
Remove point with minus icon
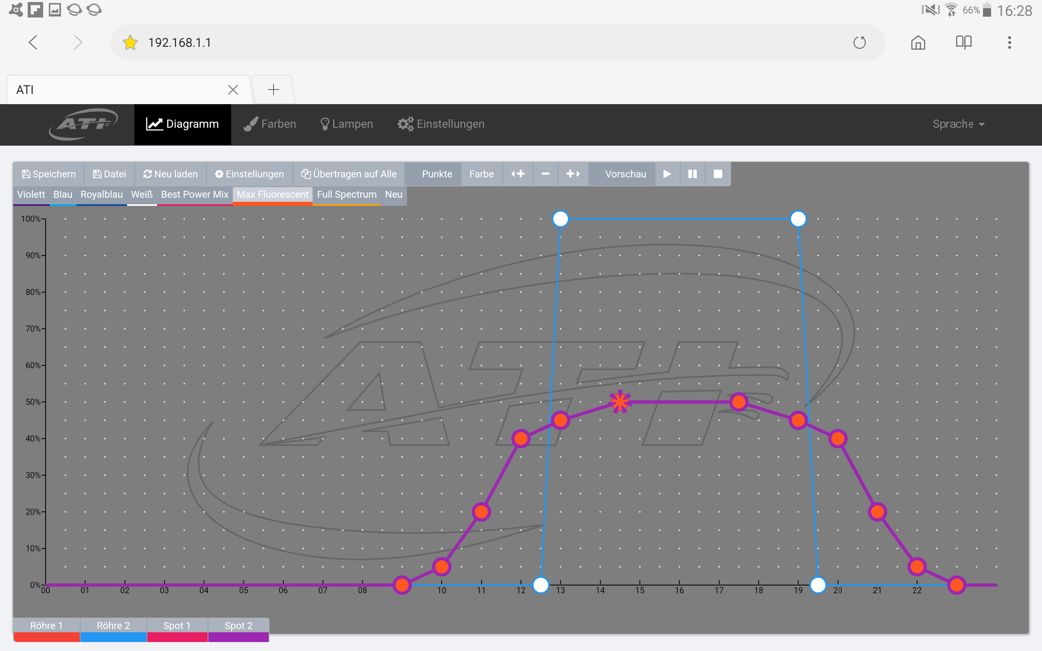click(545, 174)
